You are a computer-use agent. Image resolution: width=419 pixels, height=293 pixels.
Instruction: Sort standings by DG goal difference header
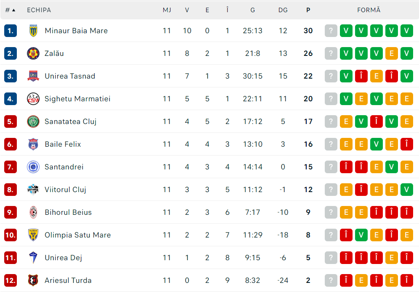283,10
